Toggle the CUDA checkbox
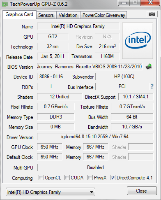 (x=67, y=177)
